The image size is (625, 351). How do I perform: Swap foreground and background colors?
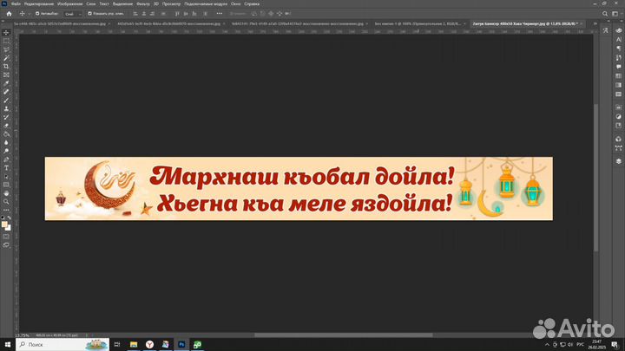[10, 218]
